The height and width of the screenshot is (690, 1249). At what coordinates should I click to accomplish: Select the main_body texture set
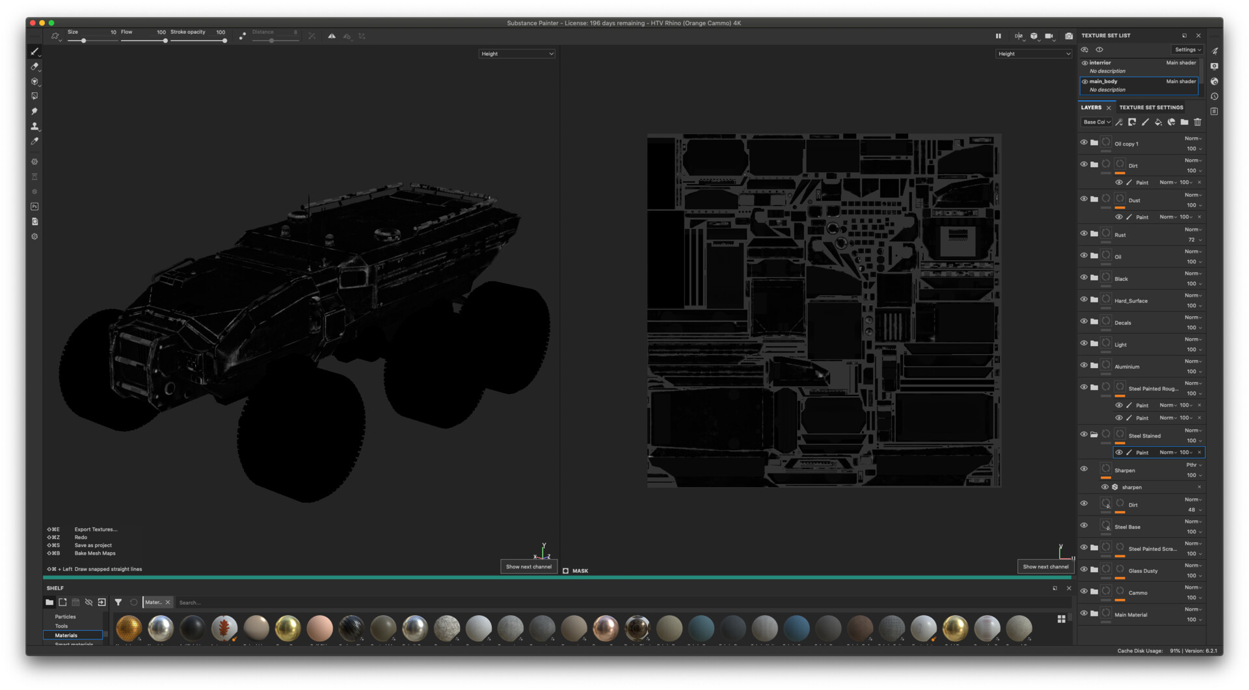(x=1138, y=86)
